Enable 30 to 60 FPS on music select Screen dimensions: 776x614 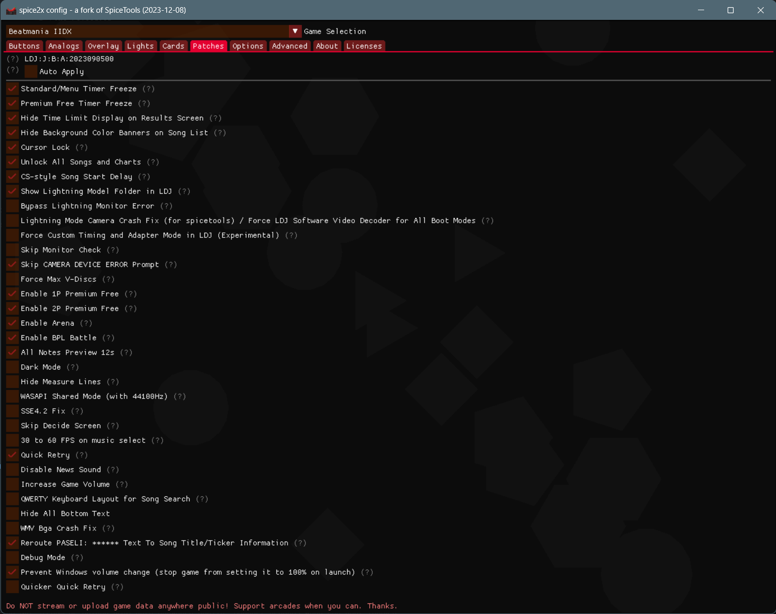[12, 441]
